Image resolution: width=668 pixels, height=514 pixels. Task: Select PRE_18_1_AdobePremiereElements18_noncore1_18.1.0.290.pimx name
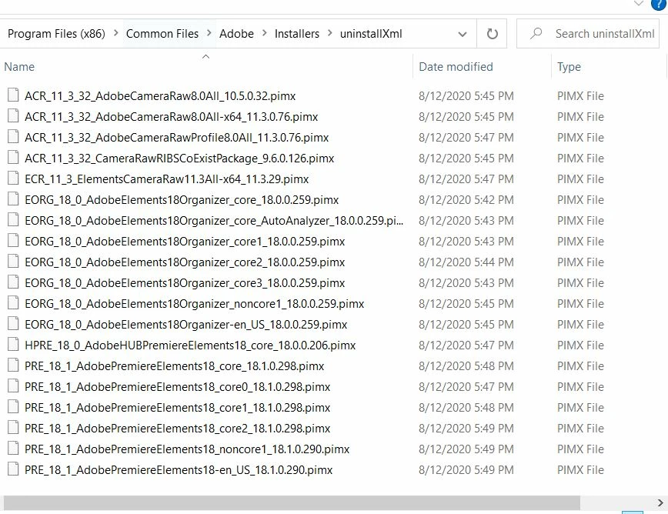click(187, 449)
